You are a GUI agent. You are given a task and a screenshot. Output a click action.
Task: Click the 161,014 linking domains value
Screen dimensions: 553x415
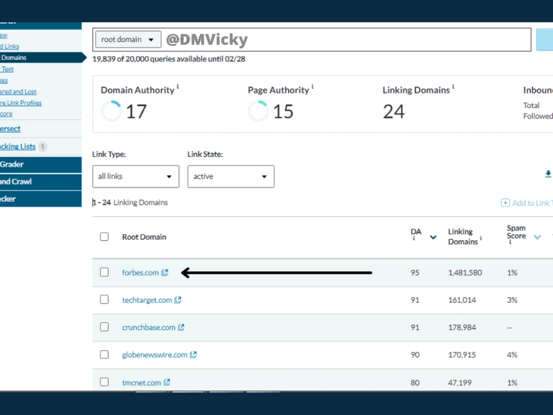point(462,300)
